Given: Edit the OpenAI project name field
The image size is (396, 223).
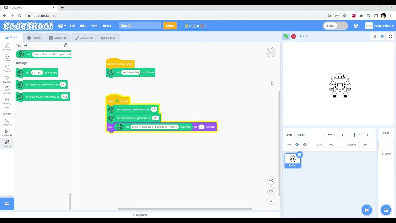Looking at the screenshot, I should (x=140, y=26).
